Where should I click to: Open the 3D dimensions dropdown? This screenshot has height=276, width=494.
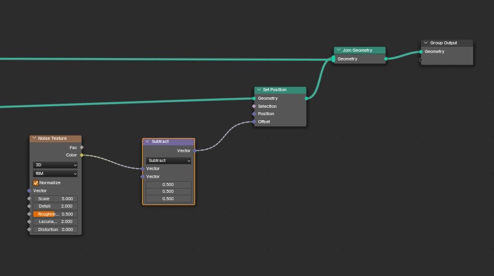click(55, 164)
